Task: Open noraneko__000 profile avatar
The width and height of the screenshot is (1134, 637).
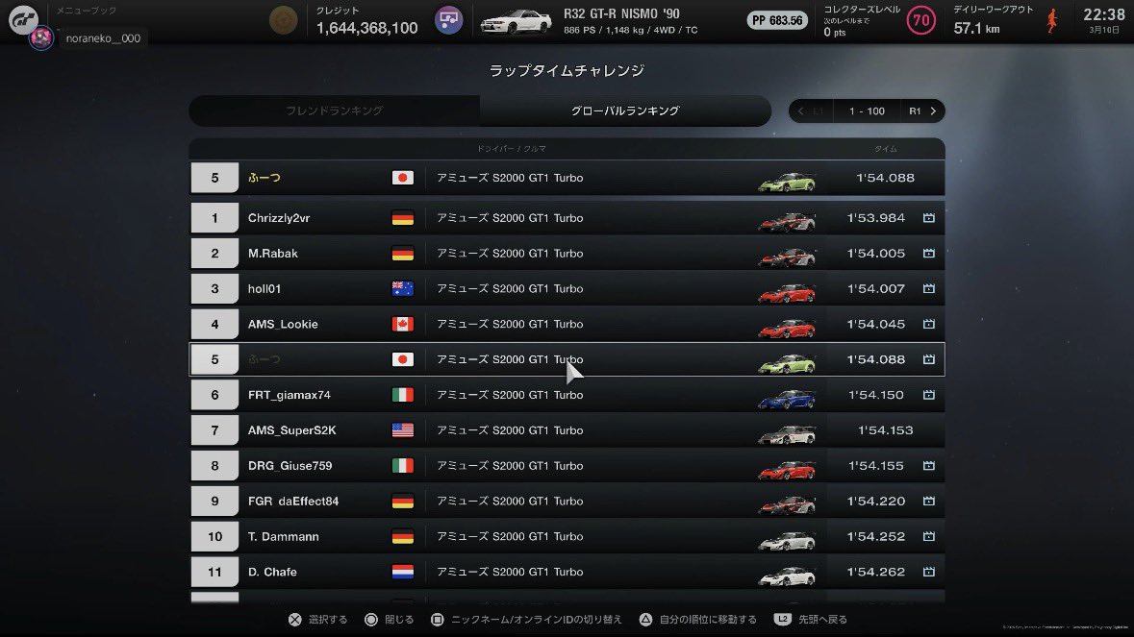Action: [41, 37]
